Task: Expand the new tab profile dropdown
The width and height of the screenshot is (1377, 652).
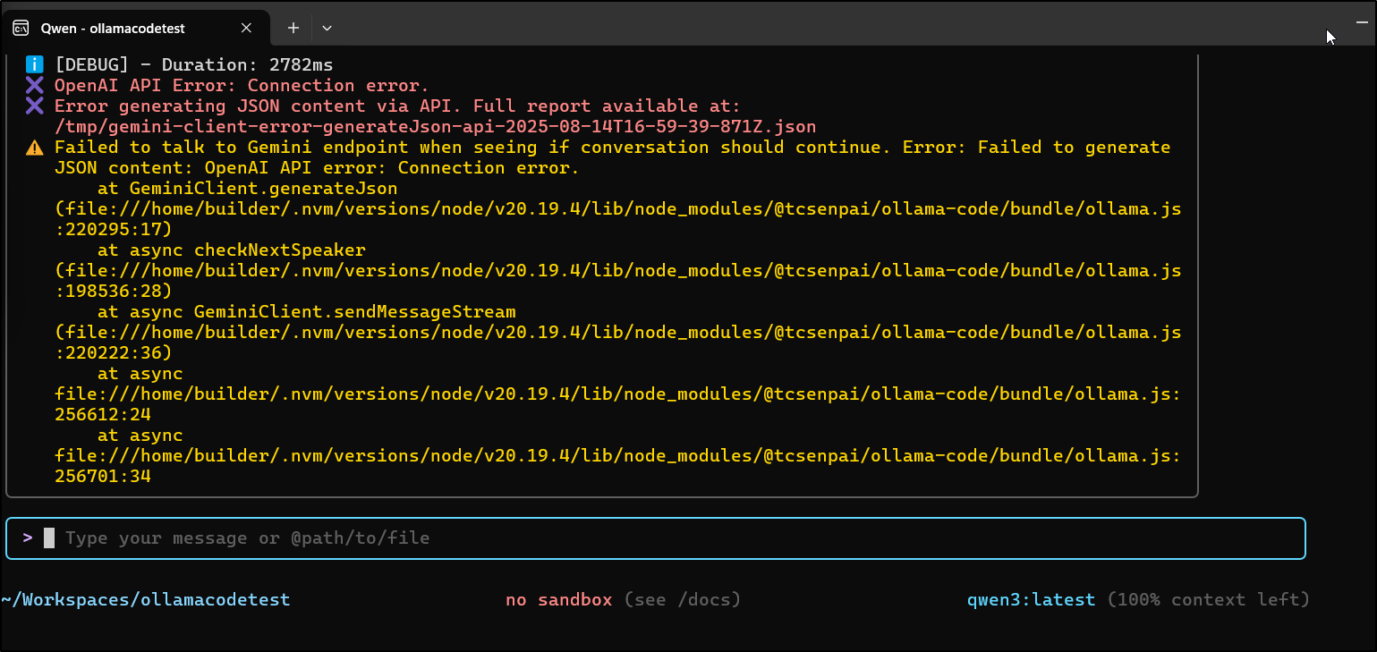Action: tap(327, 28)
